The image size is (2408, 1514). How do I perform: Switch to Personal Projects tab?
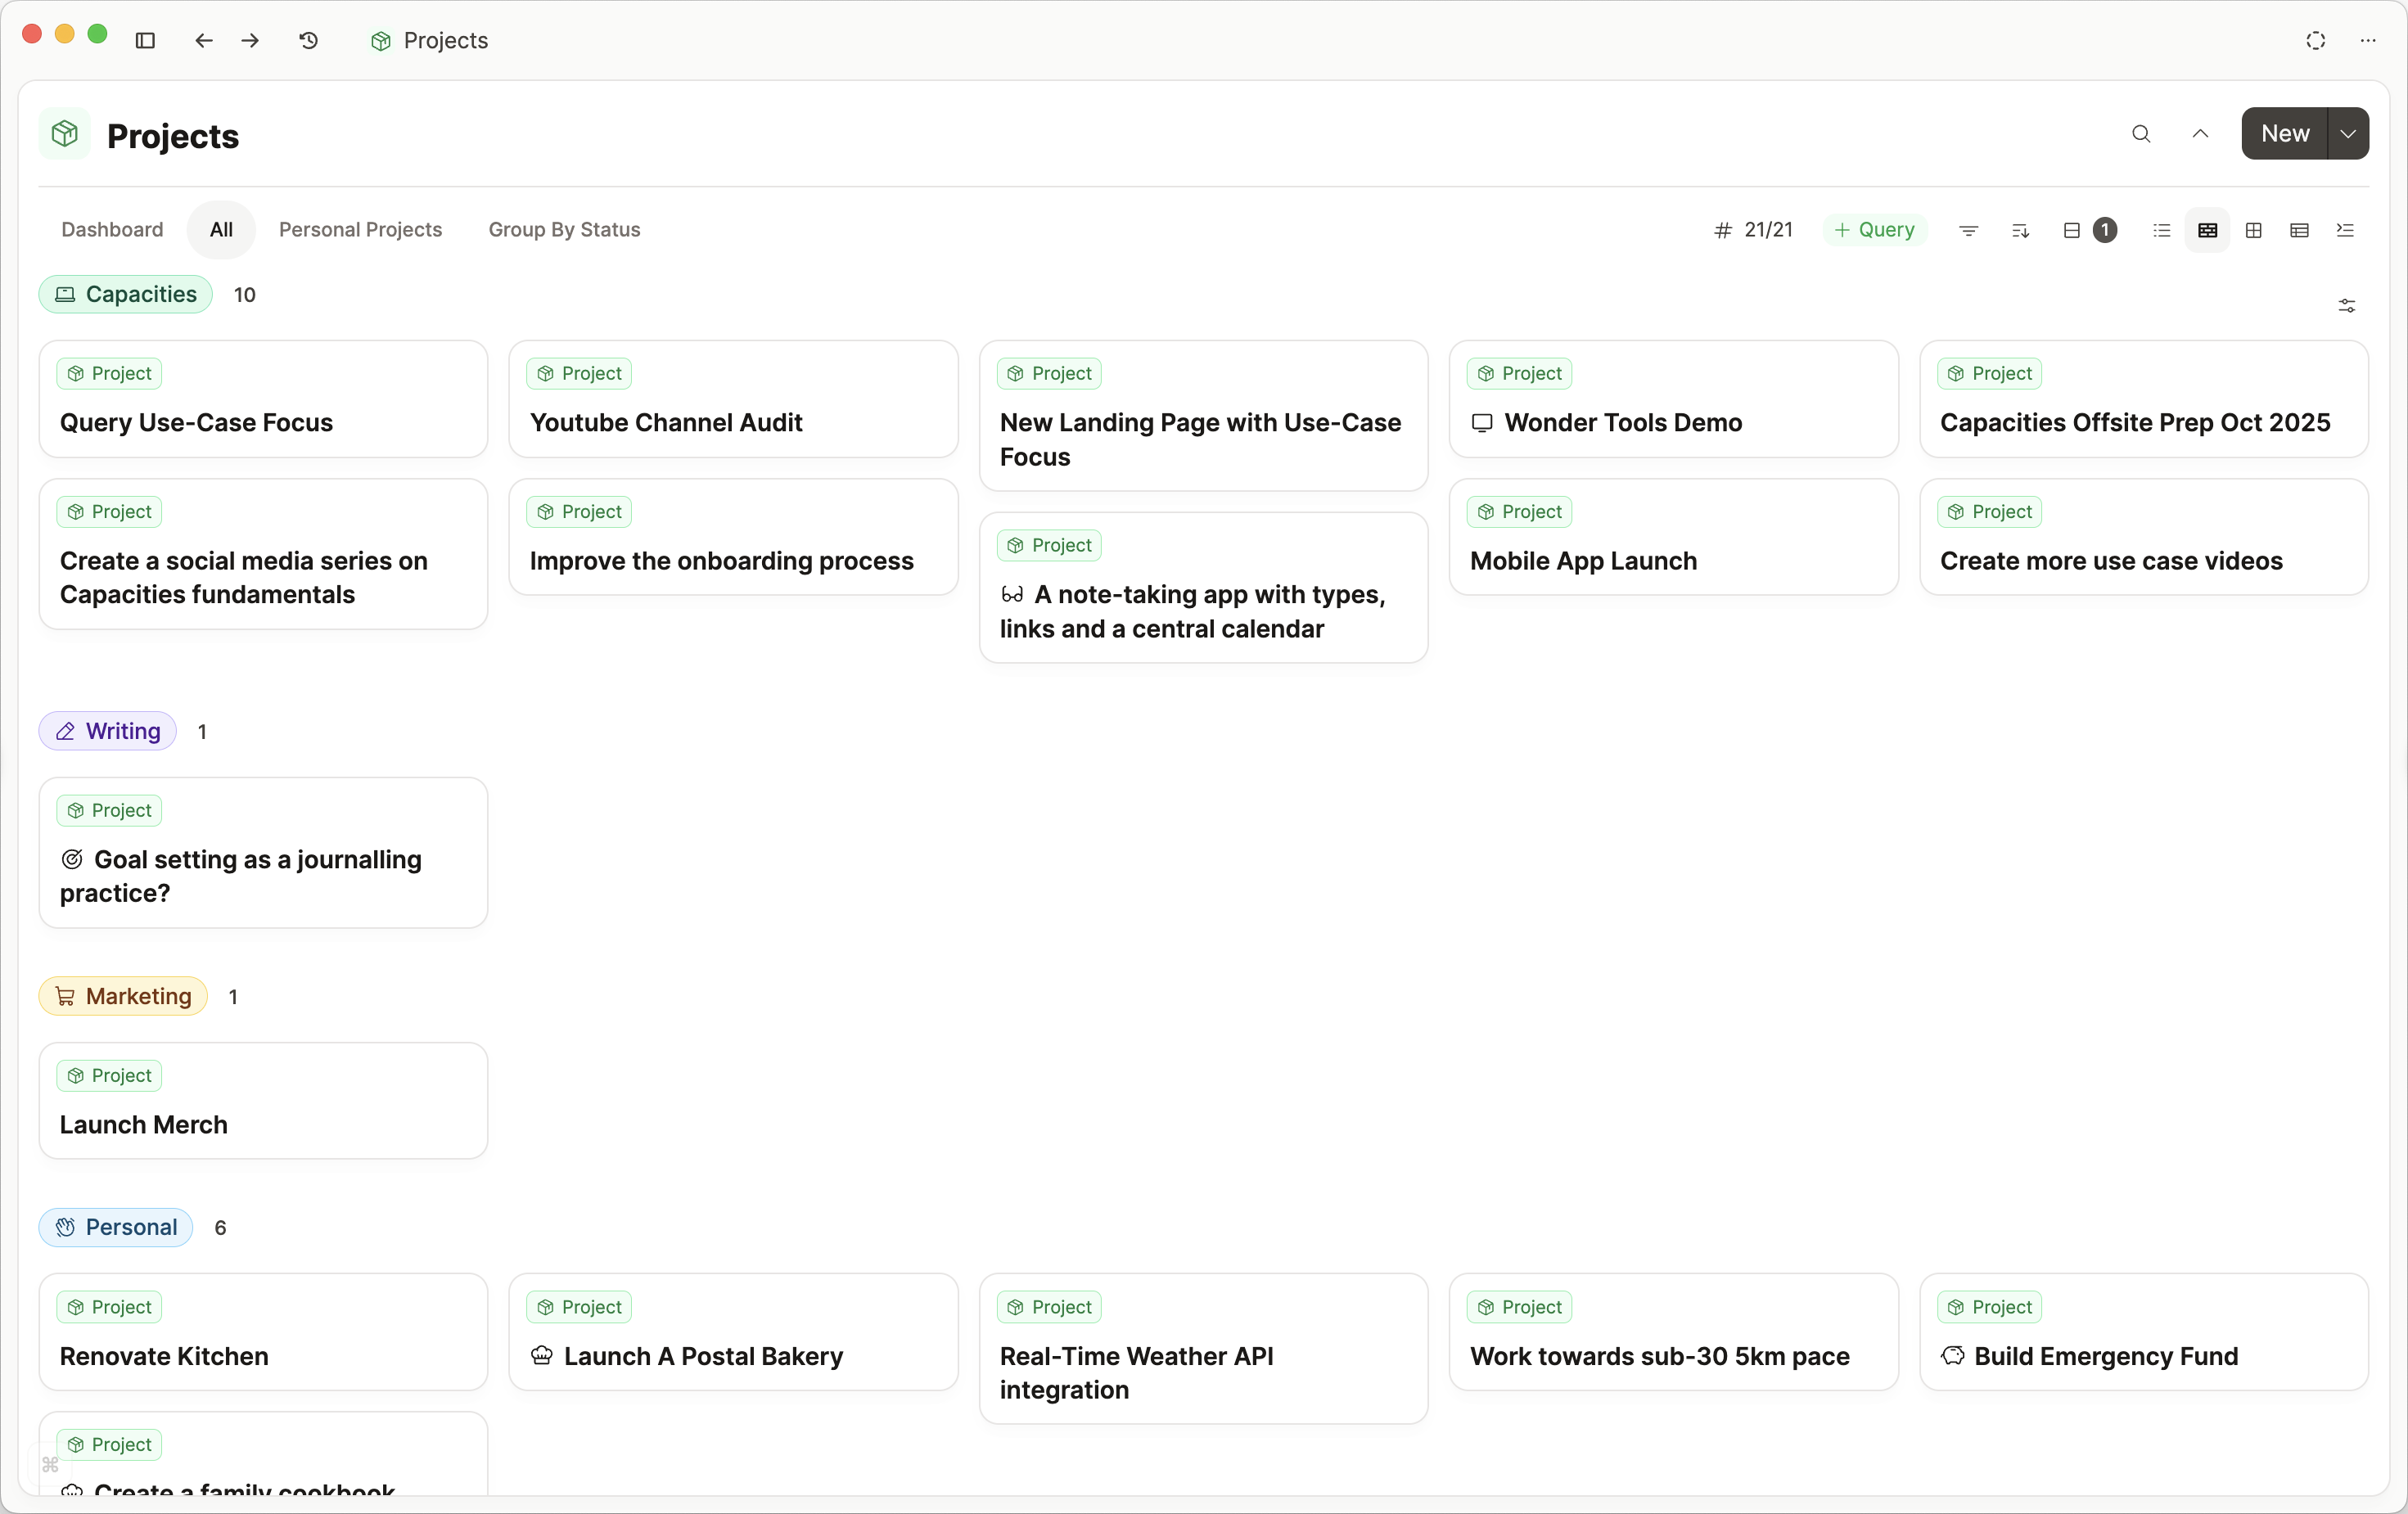(x=360, y=230)
